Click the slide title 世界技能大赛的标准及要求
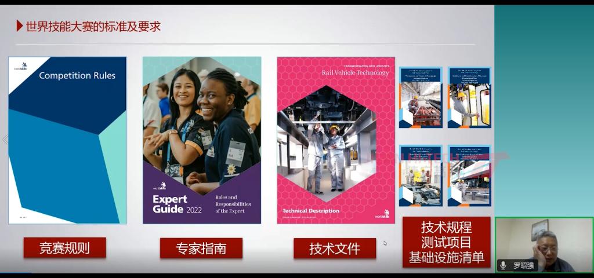 (93, 26)
